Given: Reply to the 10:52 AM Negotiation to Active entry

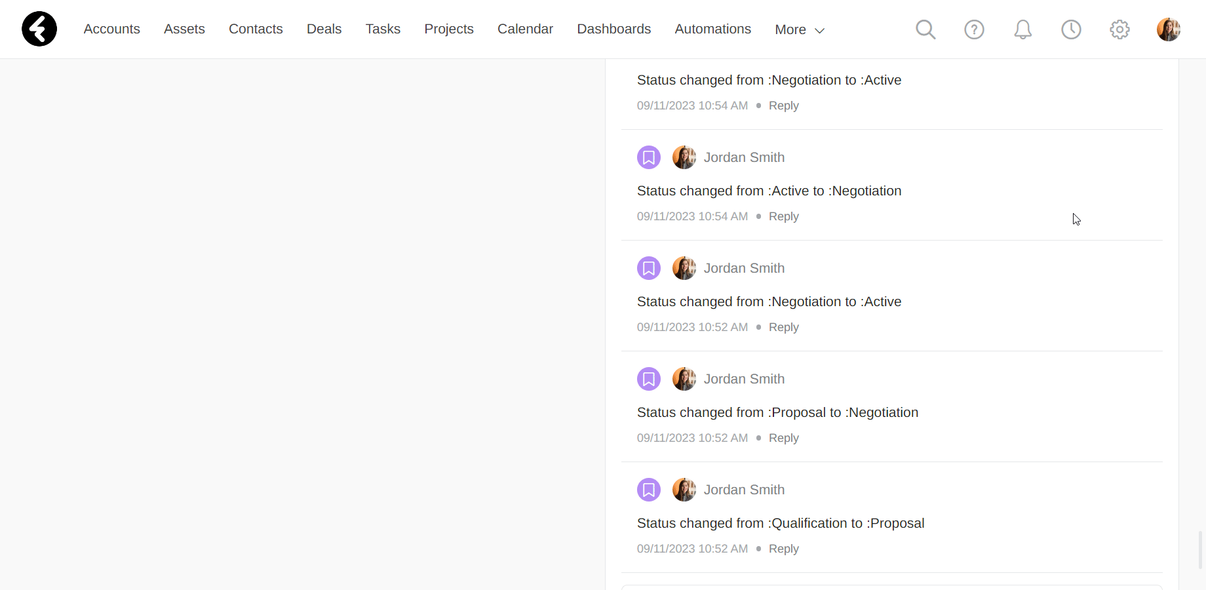Looking at the screenshot, I should 783,327.
